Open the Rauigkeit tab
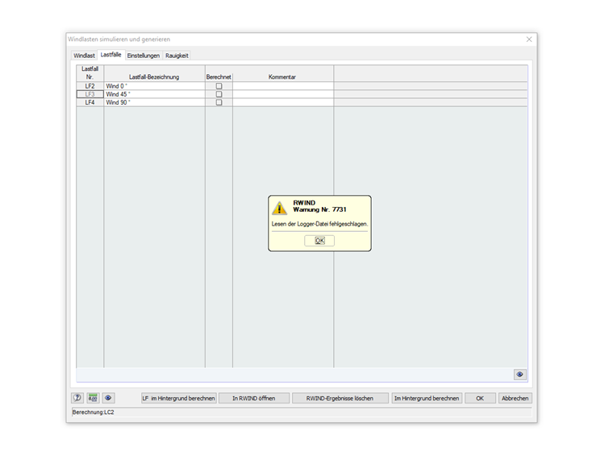613x459 pixels. [177, 56]
